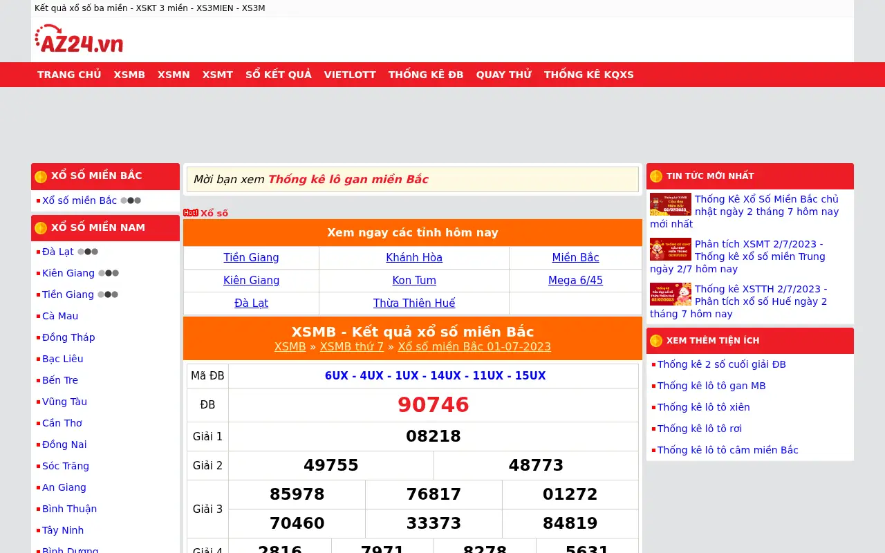Click the loading dots beside sidebar Kiên Giang
The width and height of the screenshot is (885, 553).
click(109, 273)
